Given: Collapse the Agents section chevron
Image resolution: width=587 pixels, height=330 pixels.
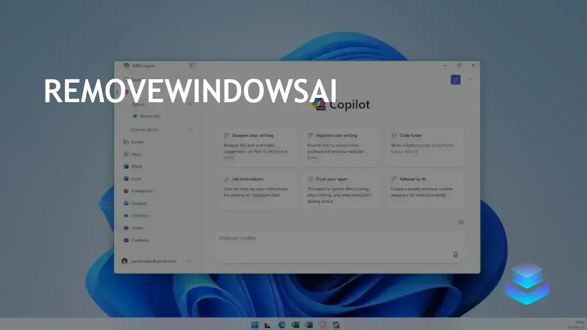Looking at the screenshot, I should (x=190, y=104).
